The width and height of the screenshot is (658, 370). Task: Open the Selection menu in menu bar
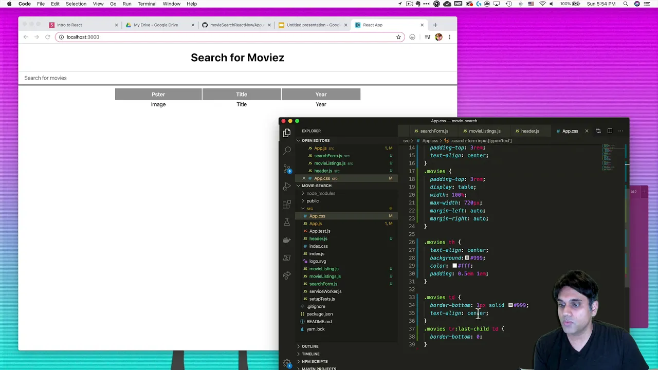pyautogui.click(x=76, y=4)
